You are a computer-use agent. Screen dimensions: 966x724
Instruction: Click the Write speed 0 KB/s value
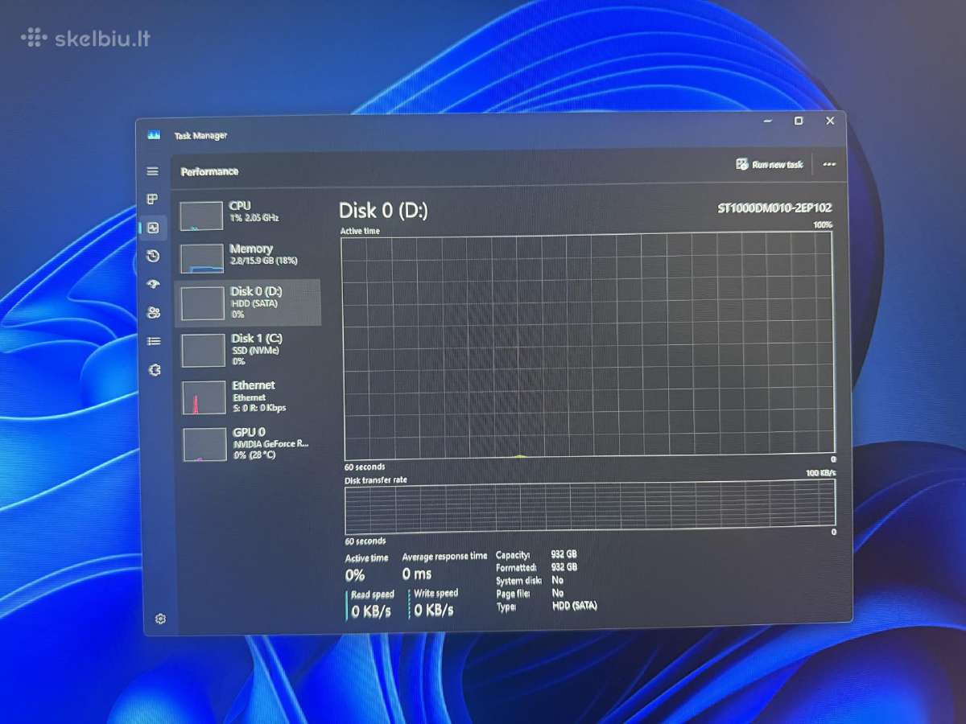(x=434, y=610)
